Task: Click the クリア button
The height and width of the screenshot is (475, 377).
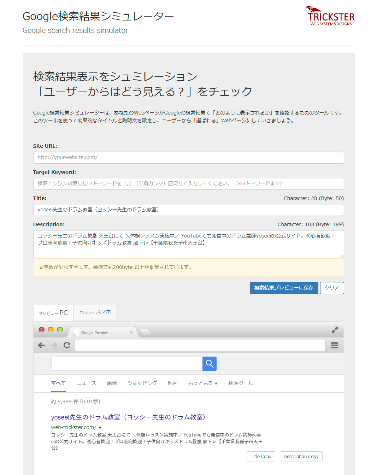Action: pos(332,288)
